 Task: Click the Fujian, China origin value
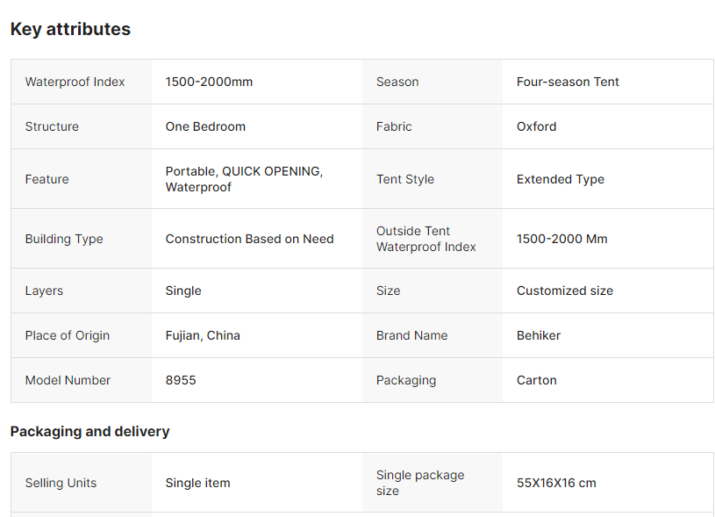coord(203,335)
